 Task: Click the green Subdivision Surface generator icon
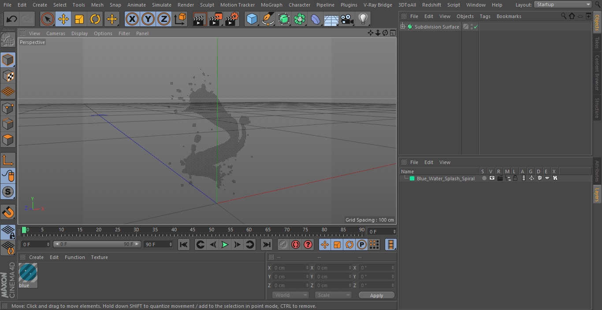(284, 19)
